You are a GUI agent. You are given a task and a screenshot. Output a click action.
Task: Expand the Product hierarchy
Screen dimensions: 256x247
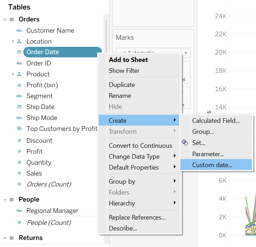(x=13, y=74)
